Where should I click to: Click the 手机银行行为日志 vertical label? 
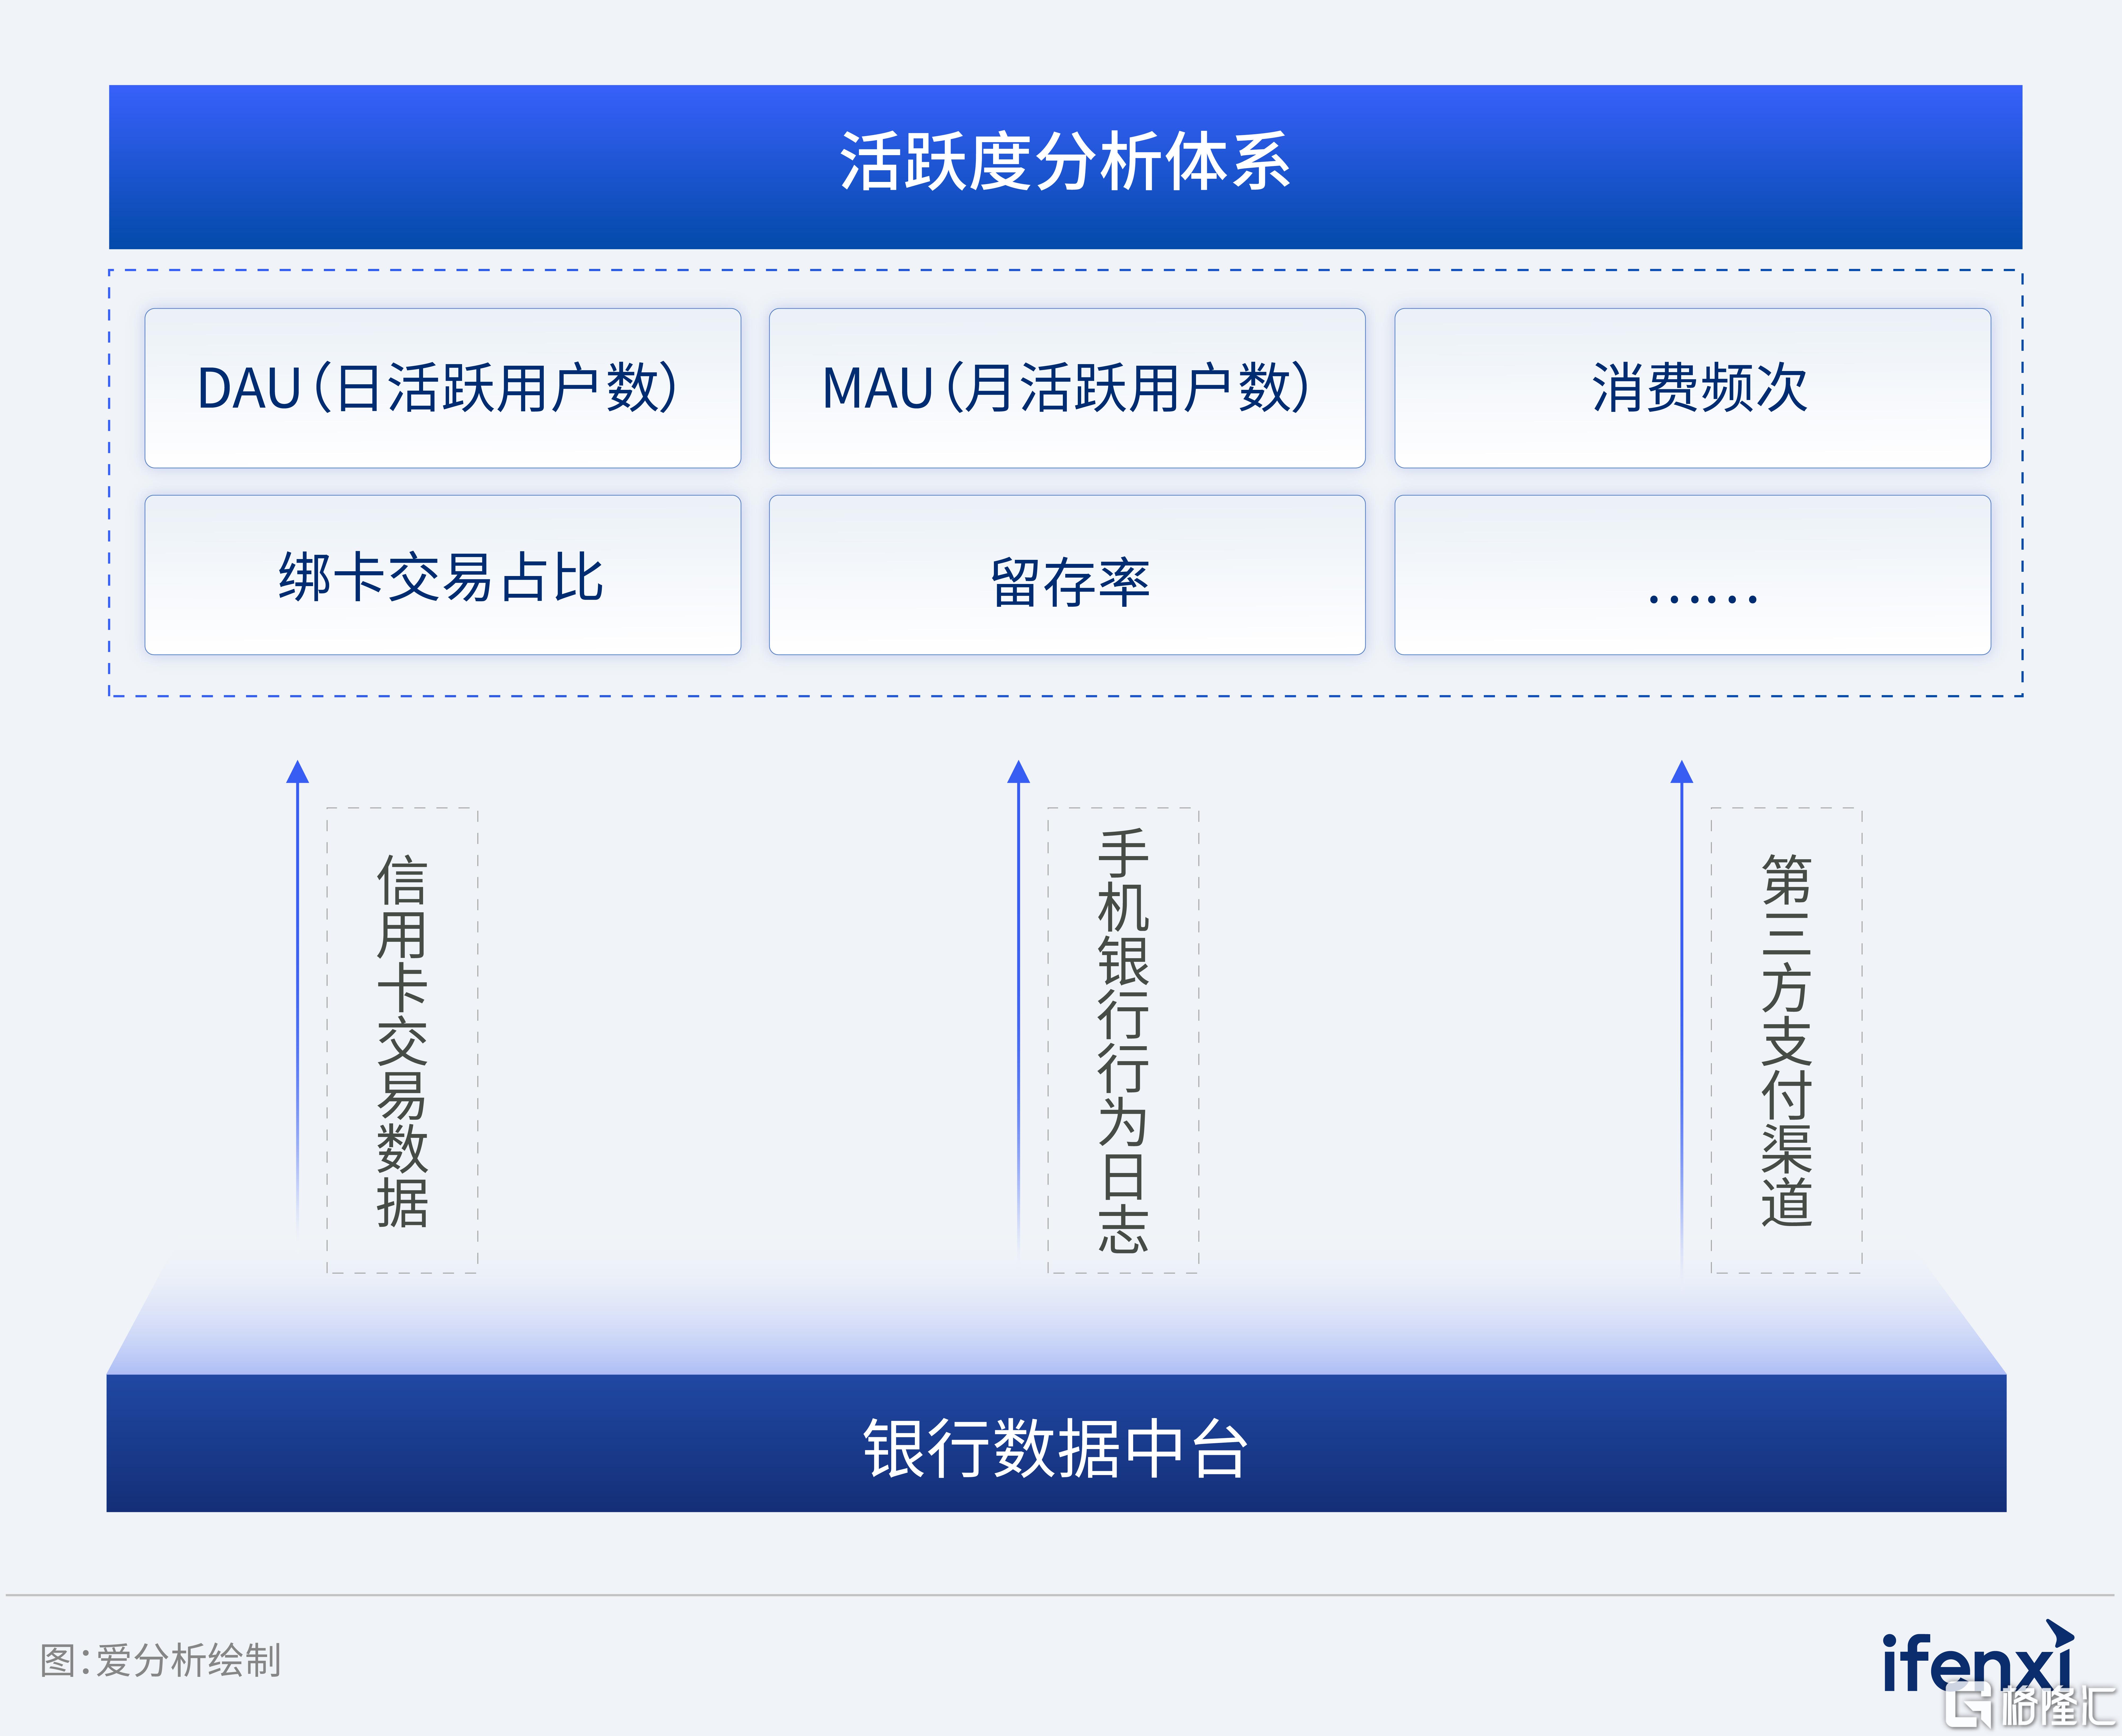coord(1123,1040)
